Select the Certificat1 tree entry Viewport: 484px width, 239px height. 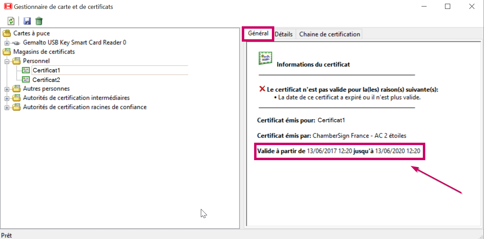pos(46,70)
